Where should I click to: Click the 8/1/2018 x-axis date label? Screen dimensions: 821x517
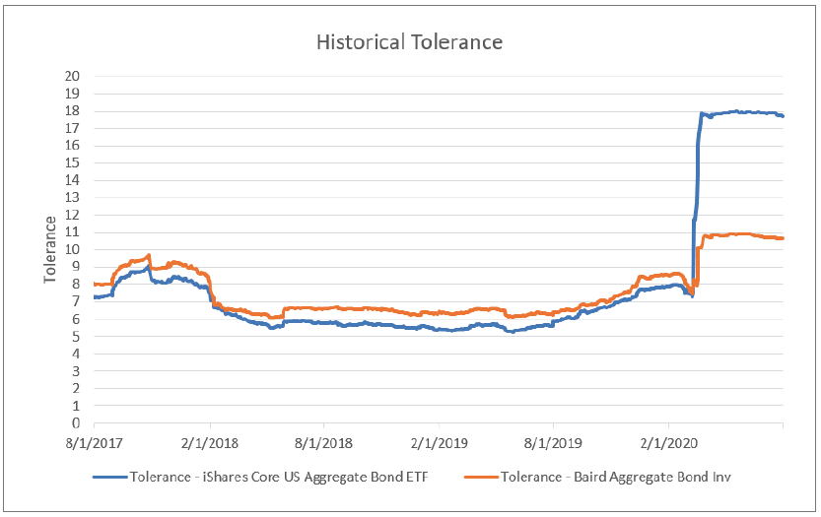[323, 442]
